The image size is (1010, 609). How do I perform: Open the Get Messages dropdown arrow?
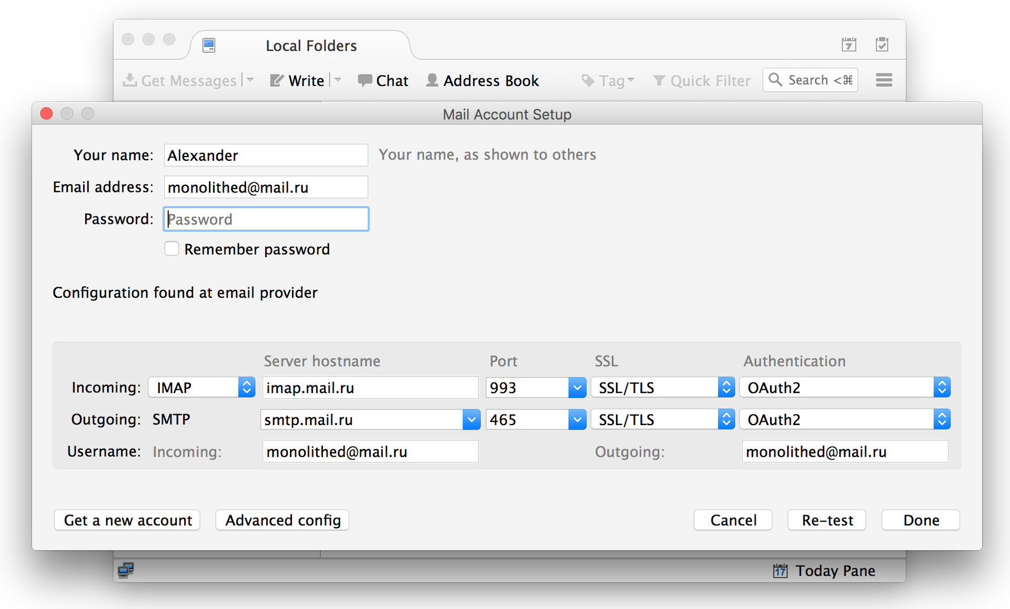click(x=250, y=80)
